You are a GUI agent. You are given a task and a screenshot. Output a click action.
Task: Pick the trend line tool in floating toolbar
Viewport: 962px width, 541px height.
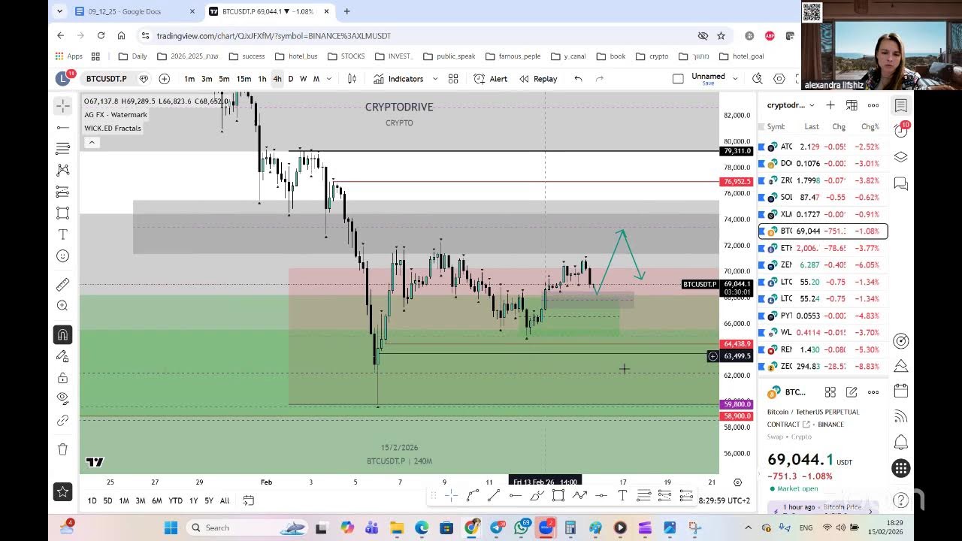tap(494, 495)
